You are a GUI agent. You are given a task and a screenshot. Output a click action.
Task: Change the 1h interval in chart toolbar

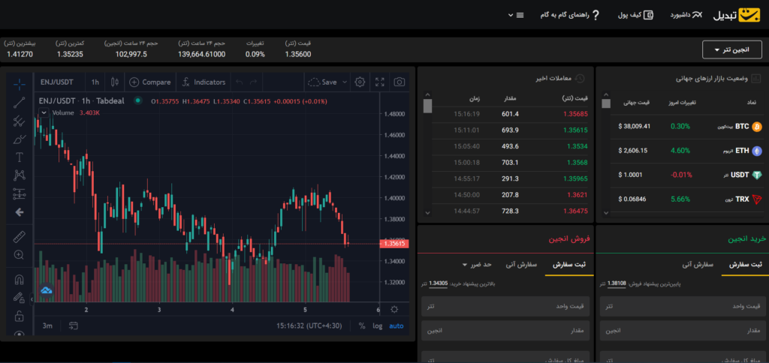[95, 82]
